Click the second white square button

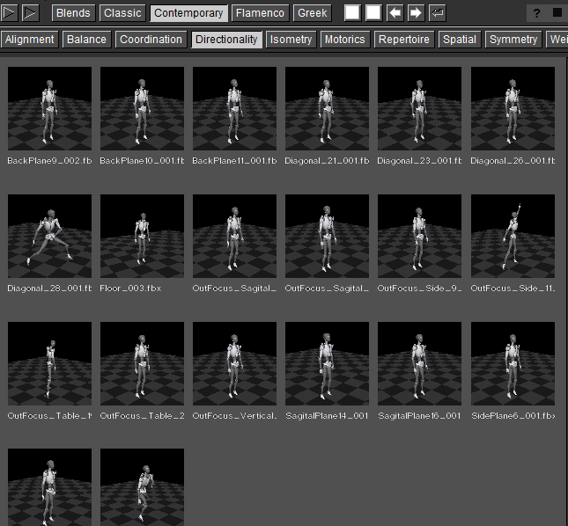[x=373, y=13]
